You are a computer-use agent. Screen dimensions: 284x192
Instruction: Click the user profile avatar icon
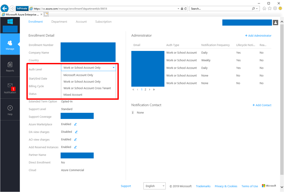coord(275,23)
